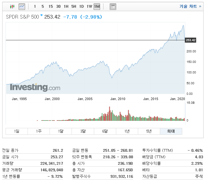This screenshot has height=184, width=207.
Task: Click the Jan, 2010 axis label
Action: click(118, 99)
